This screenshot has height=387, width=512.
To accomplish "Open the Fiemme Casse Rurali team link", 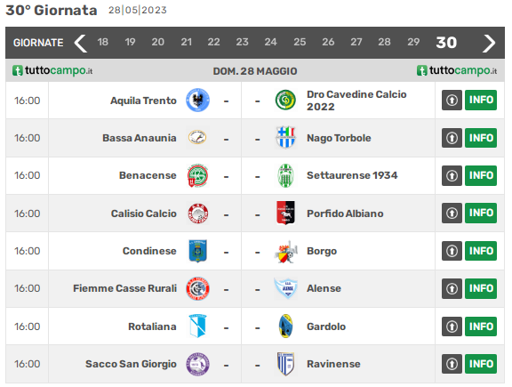I will [x=124, y=288].
